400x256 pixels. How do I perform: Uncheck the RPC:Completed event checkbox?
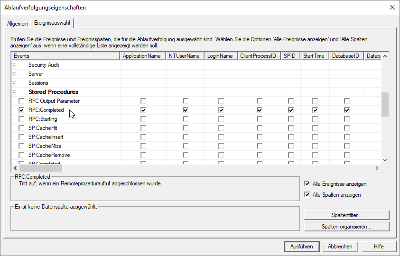[21, 110]
